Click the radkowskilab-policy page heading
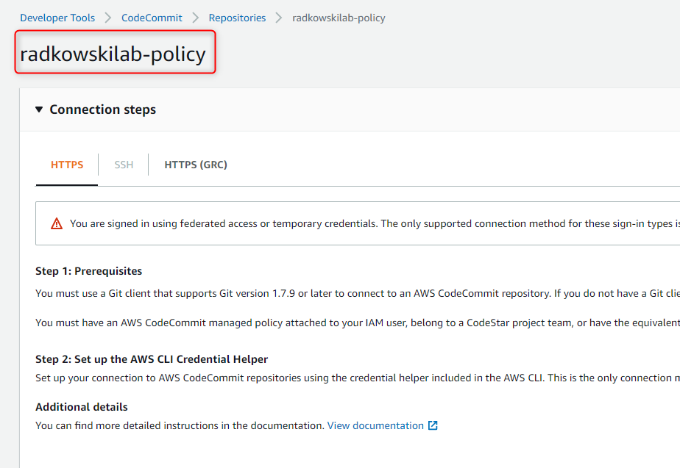Viewport: 680px width, 468px height. pyautogui.click(x=113, y=54)
